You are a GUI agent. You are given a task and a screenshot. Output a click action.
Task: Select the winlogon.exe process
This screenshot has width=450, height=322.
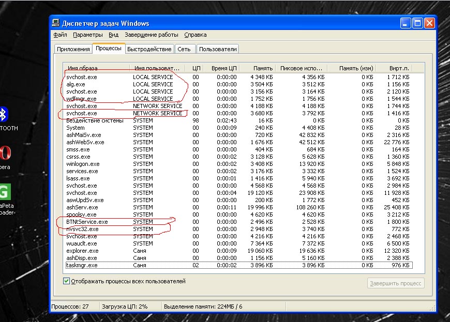click(239, 164)
